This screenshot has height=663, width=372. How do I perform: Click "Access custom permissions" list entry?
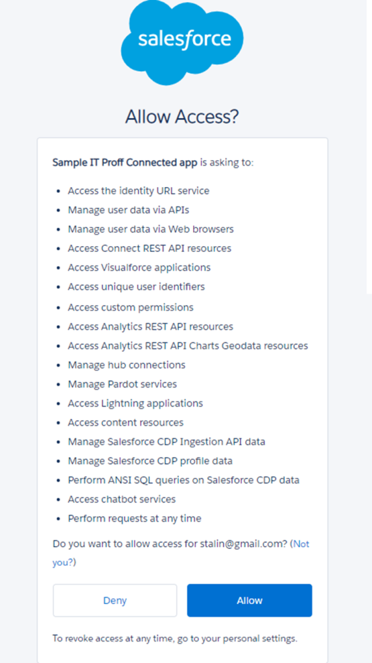tap(130, 308)
